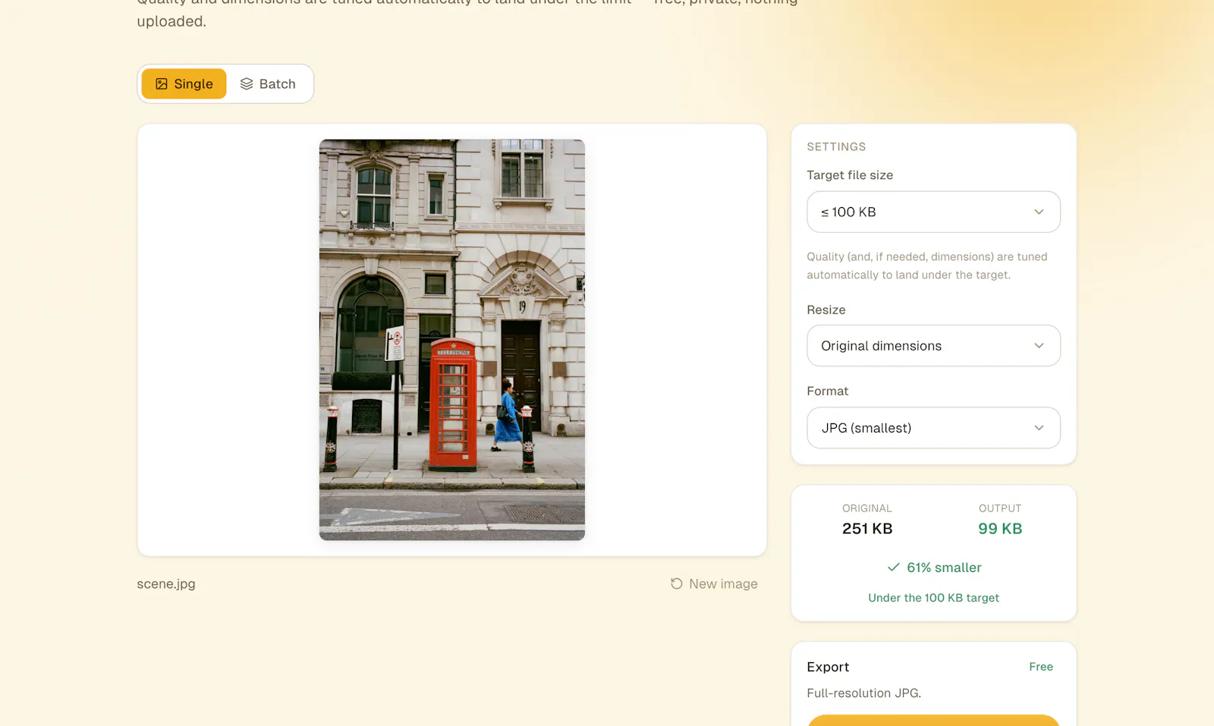The width and height of the screenshot is (1214, 726).
Task: Click the chevron beside Original dimensions
Action: (x=1039, y=346)
